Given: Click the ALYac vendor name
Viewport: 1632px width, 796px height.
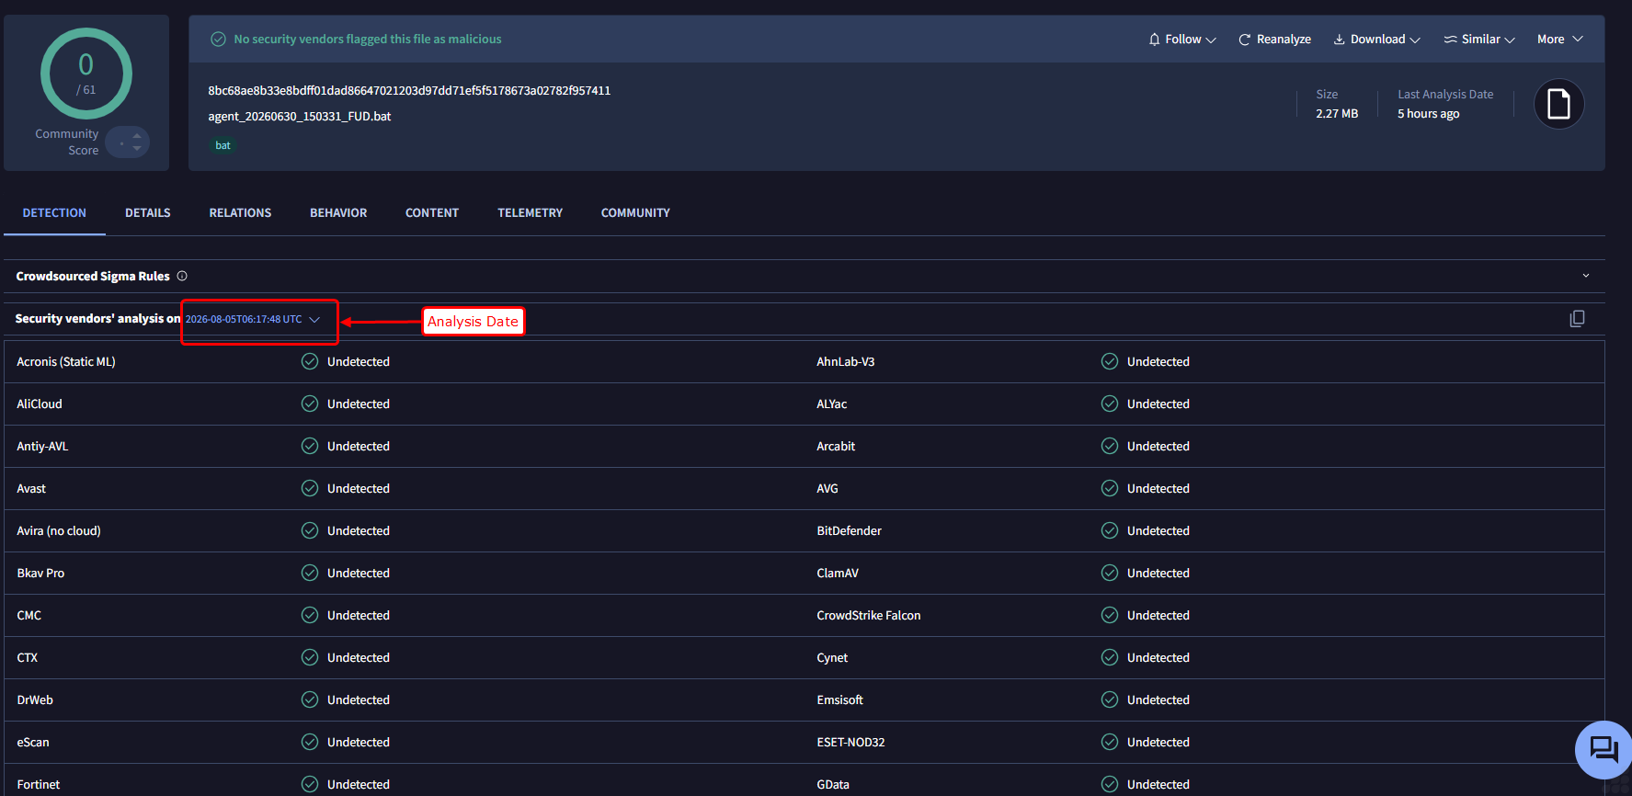Looking at the screenshot, I should pos(832,404).
